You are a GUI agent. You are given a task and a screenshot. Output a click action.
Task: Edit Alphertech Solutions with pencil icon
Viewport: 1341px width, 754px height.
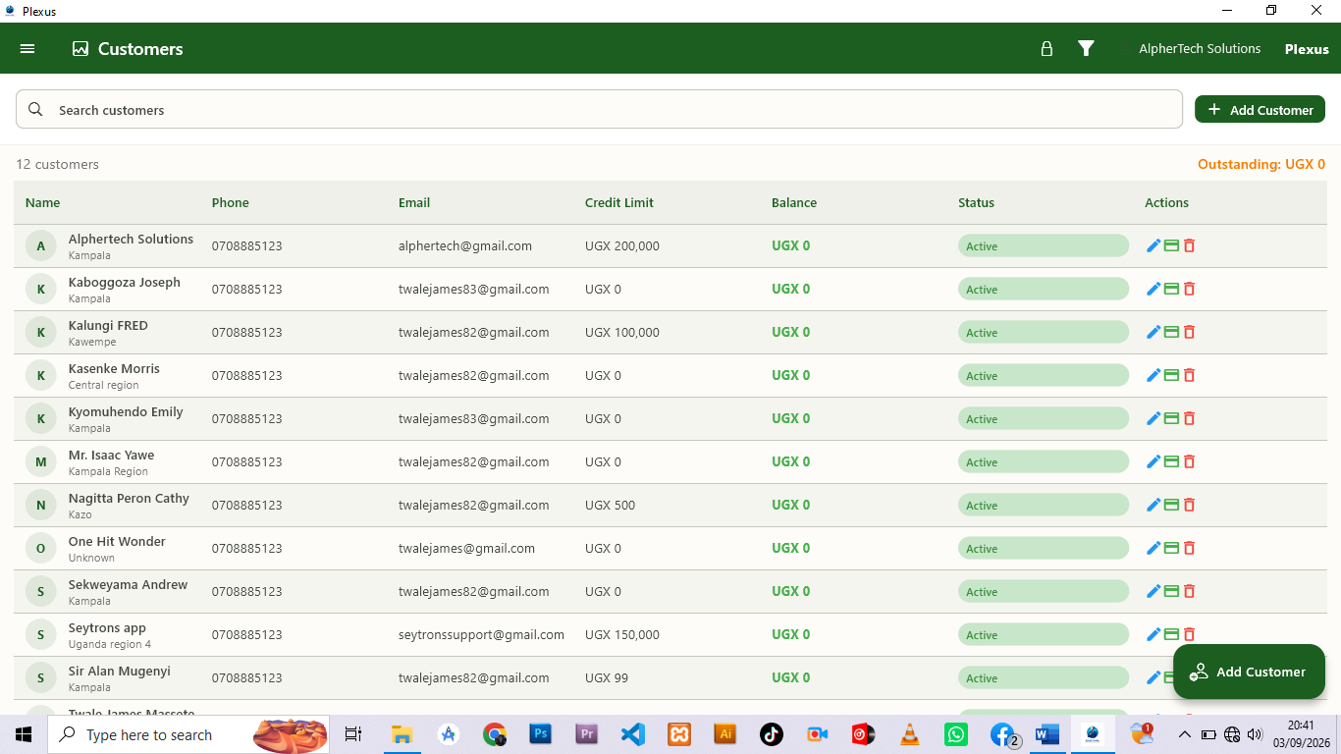pos(1153,245)
